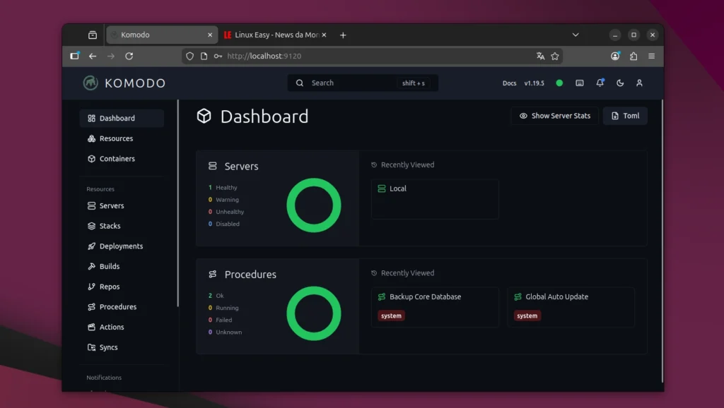Viewport: 724px width, 408px height.
Task: Click the Show Server Stats button
Action: [x=554, y=116]
